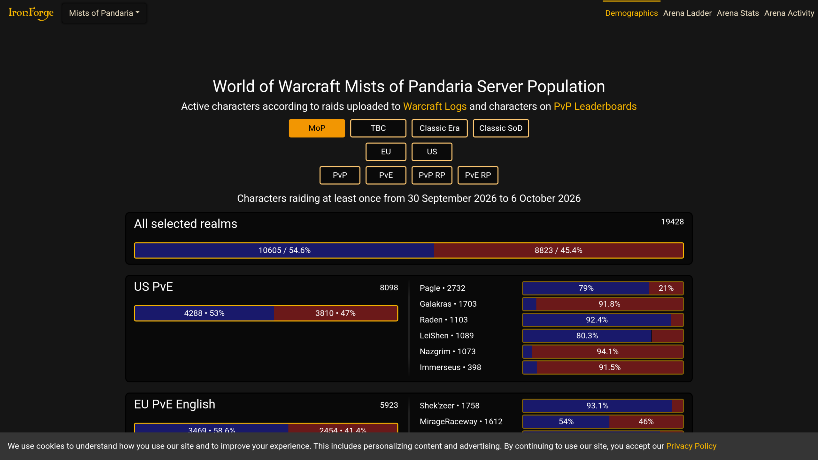Go to Arena Ladder
The width and height of the screenshot is (818, 460).
pyautogui.click(x=687, y=13)
